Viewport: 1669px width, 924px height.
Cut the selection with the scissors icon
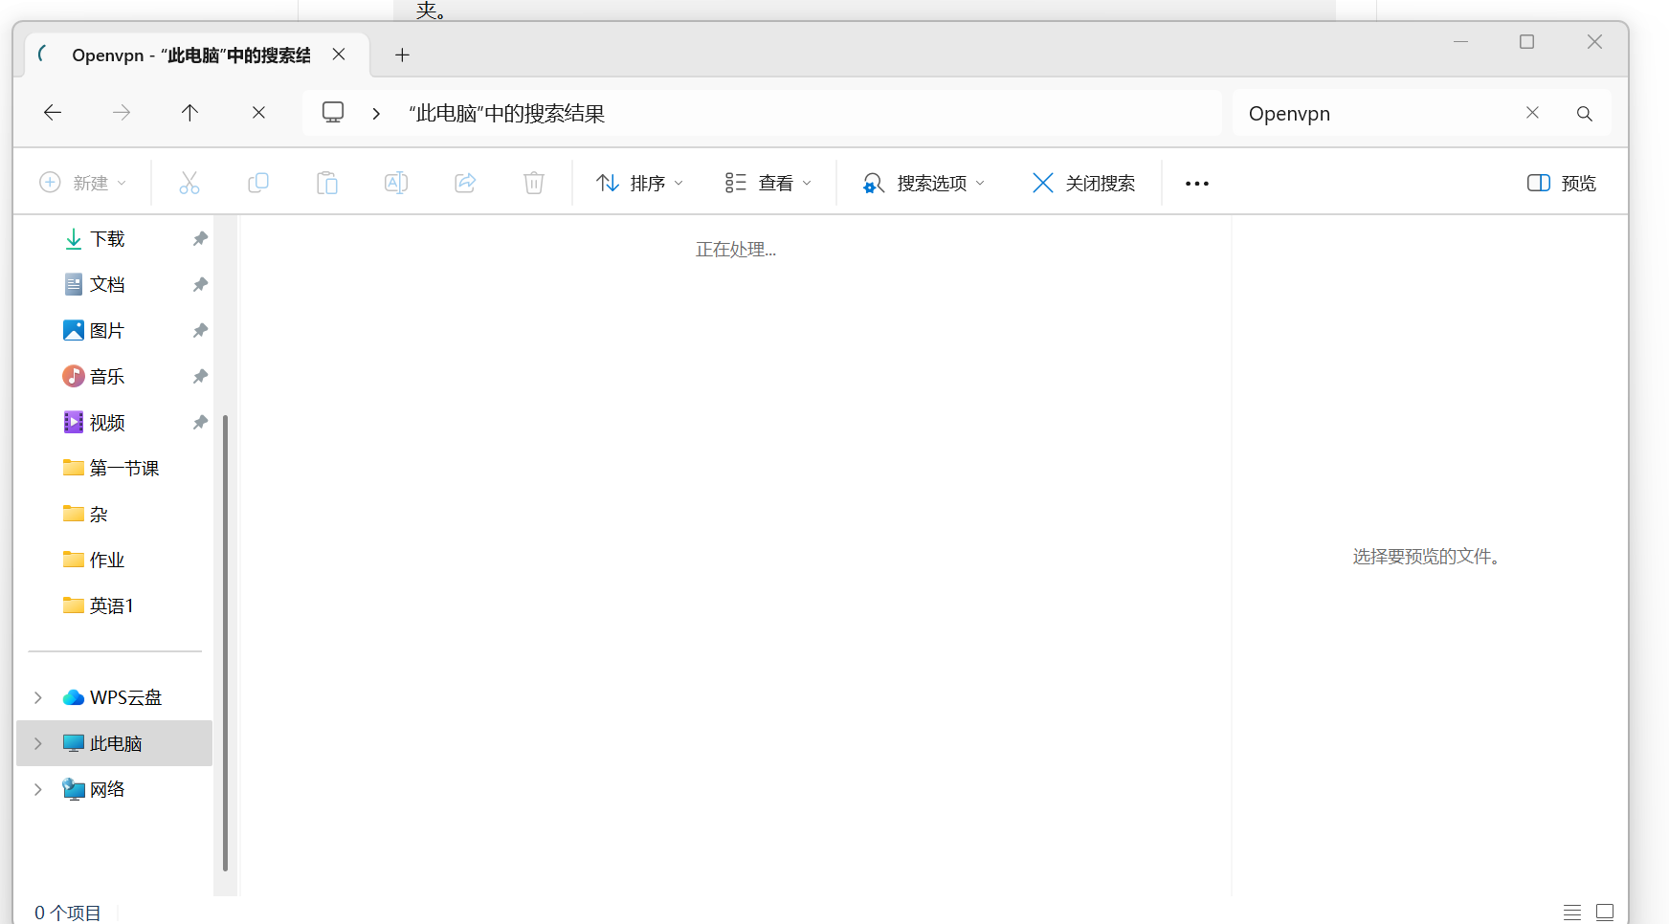click(x=189, y=182)
